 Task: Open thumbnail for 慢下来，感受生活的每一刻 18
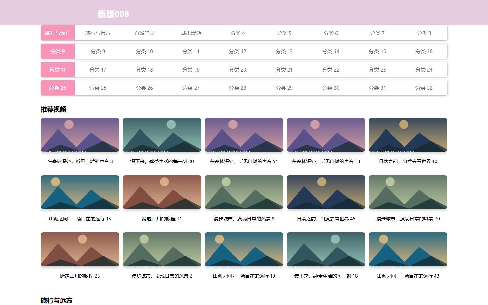(x=326, y=249)
